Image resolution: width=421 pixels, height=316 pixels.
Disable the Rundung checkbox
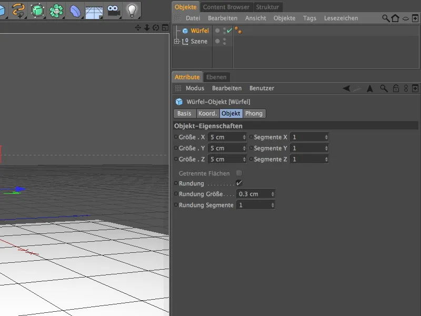tap(240, 183)
